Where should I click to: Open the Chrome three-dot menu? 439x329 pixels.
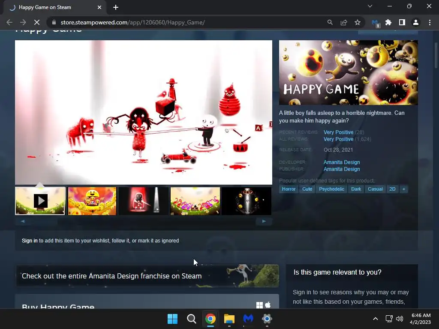pos(430,22)
